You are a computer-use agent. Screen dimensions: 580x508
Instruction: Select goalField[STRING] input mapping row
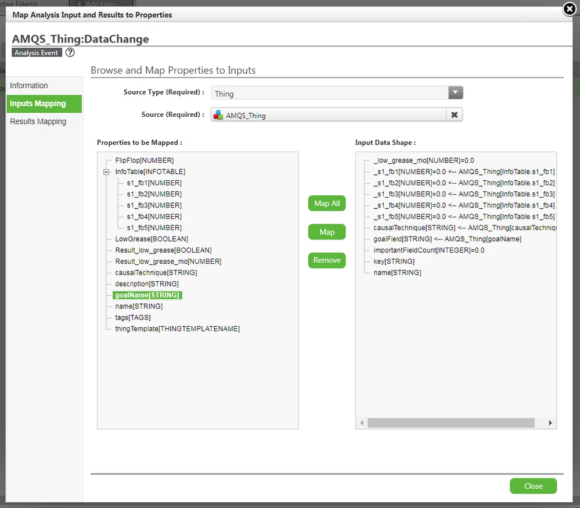point(447,239)
